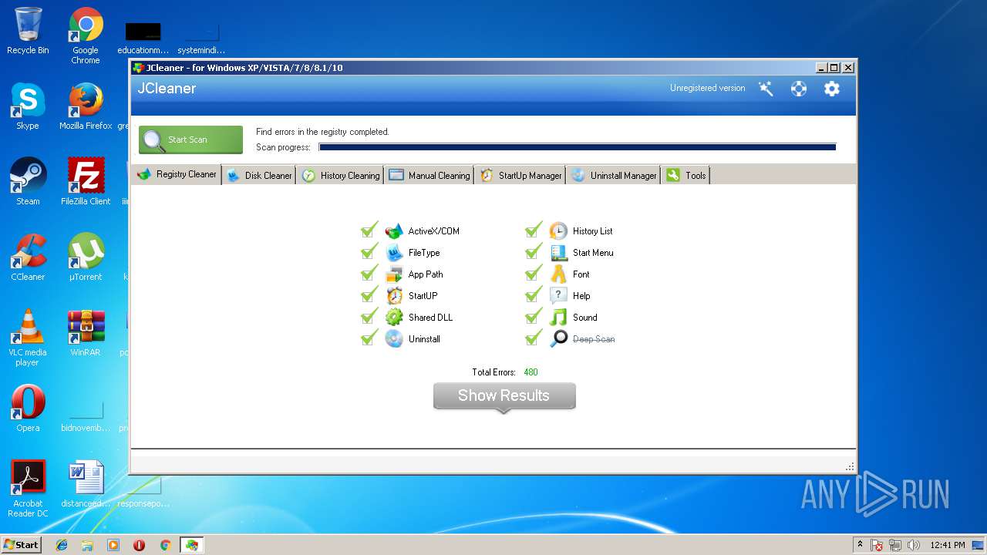Uncheck the StartUP checkbox

tap(369, 295)
